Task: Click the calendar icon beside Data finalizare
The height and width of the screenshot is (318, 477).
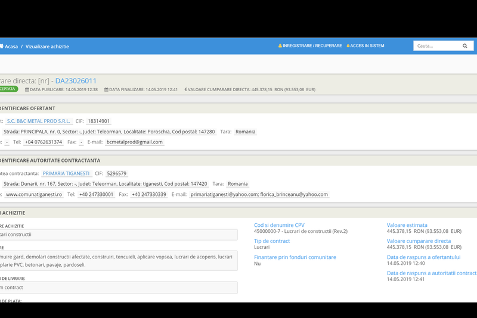Action: click(x=106, y=89)
